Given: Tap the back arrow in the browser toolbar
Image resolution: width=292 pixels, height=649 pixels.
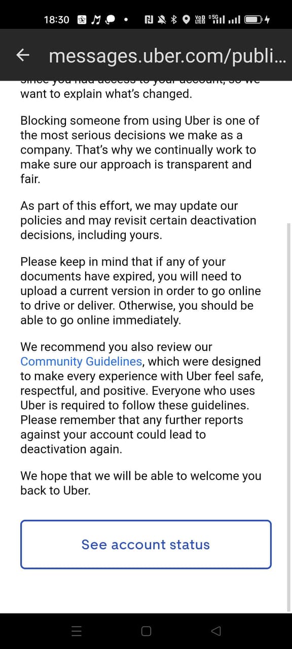Looking at the screenshot, I should click(x=22, y=55).
